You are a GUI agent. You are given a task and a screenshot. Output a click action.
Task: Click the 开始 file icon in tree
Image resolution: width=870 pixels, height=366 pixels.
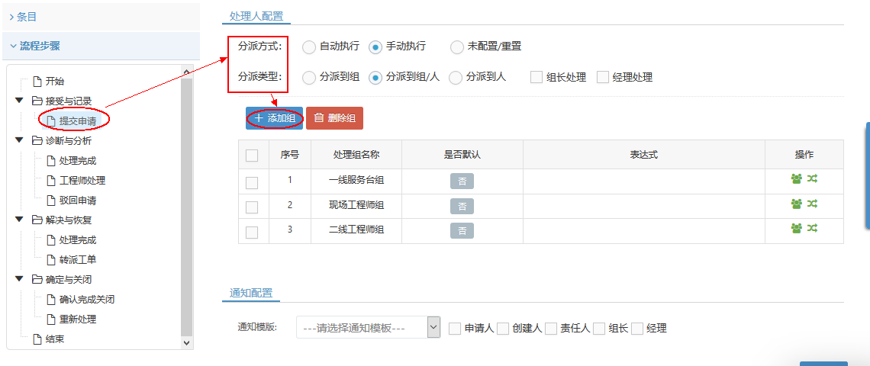(37, 82)
